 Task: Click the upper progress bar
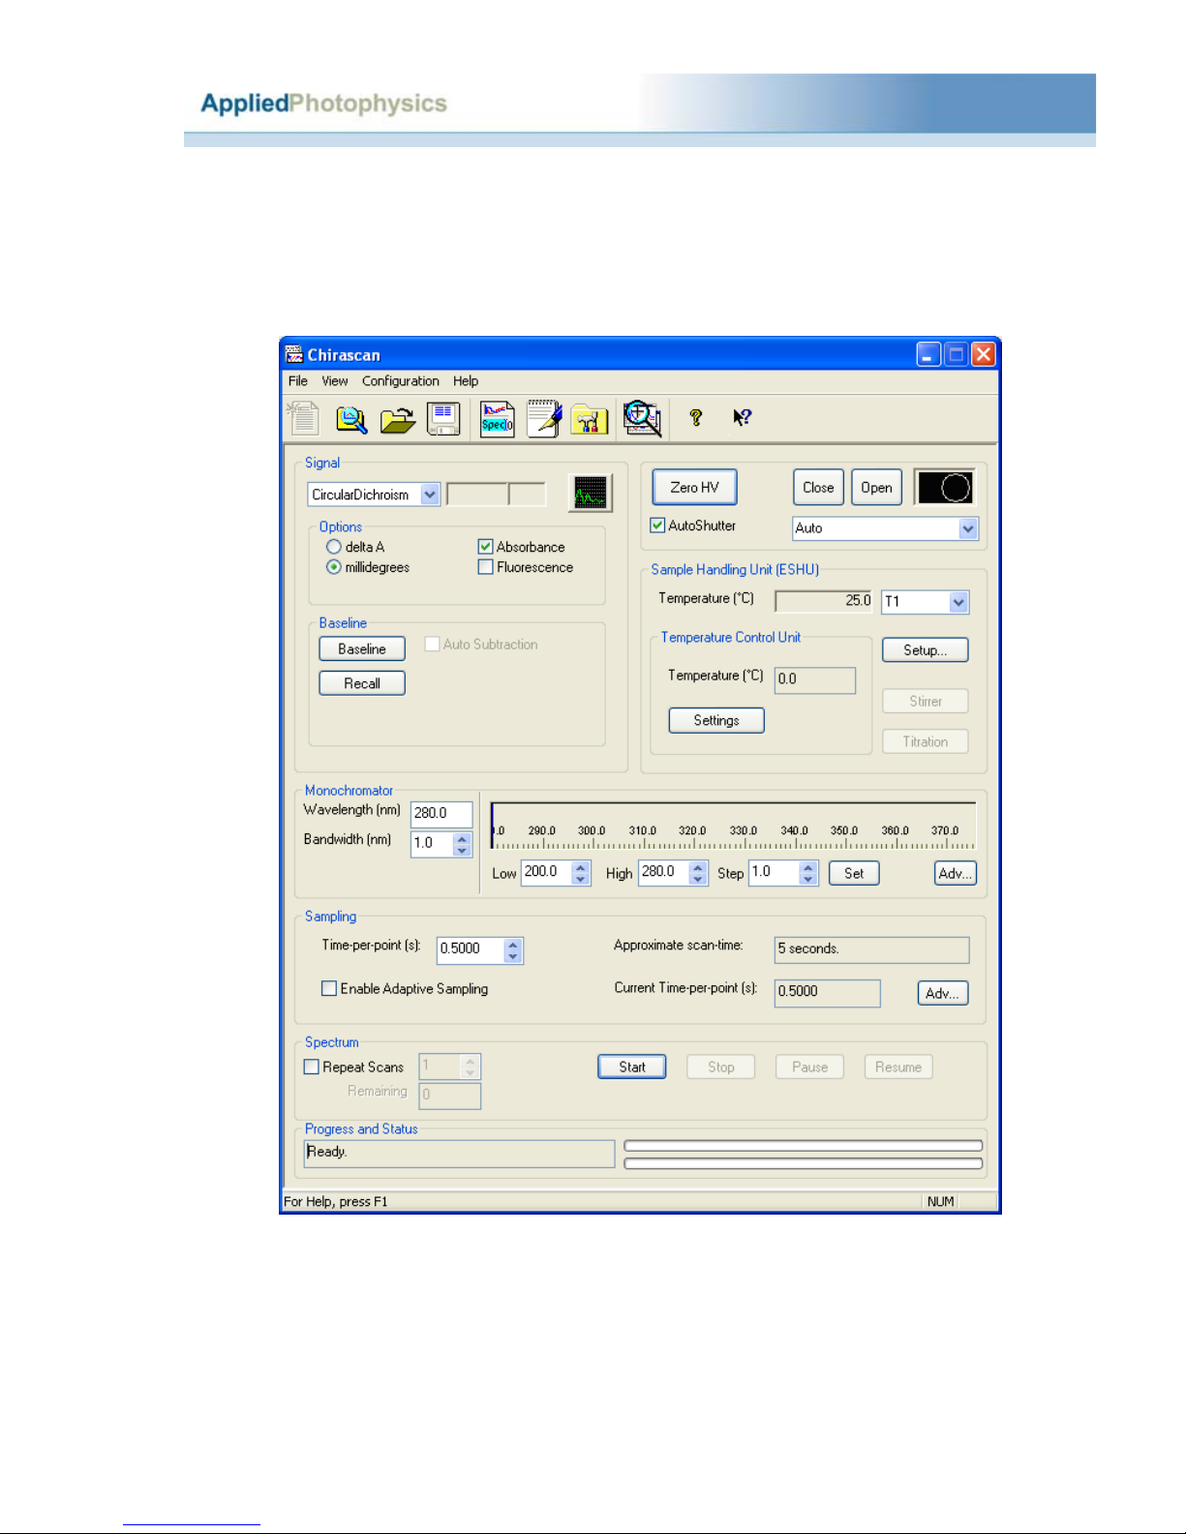pos(804,1146)
